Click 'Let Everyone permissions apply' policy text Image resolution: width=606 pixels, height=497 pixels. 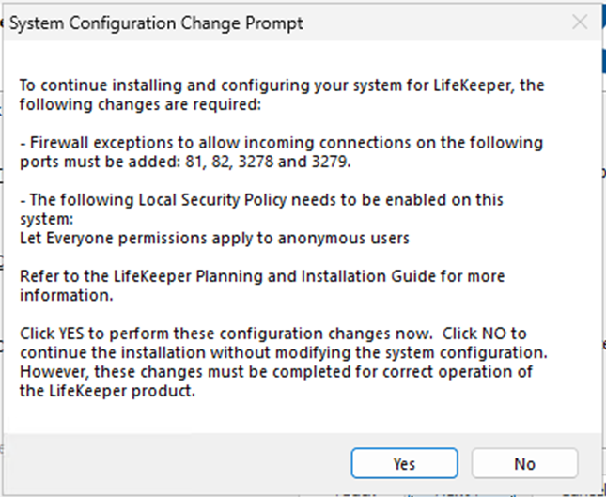[214, 238]
